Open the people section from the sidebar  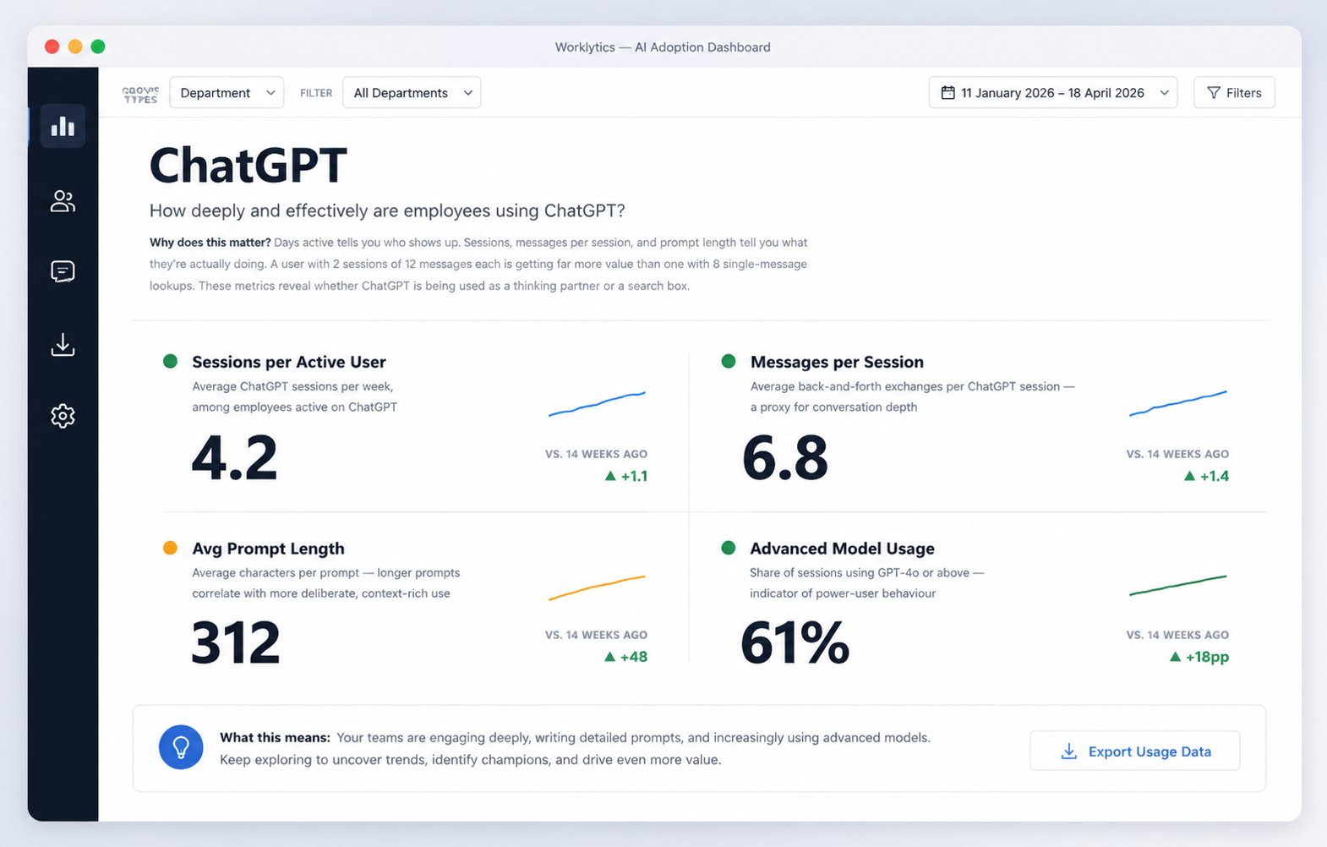63,201
